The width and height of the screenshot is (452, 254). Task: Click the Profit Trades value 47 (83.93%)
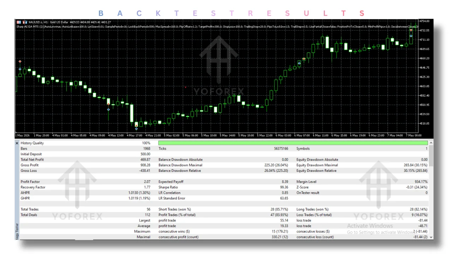coord(279,215)
